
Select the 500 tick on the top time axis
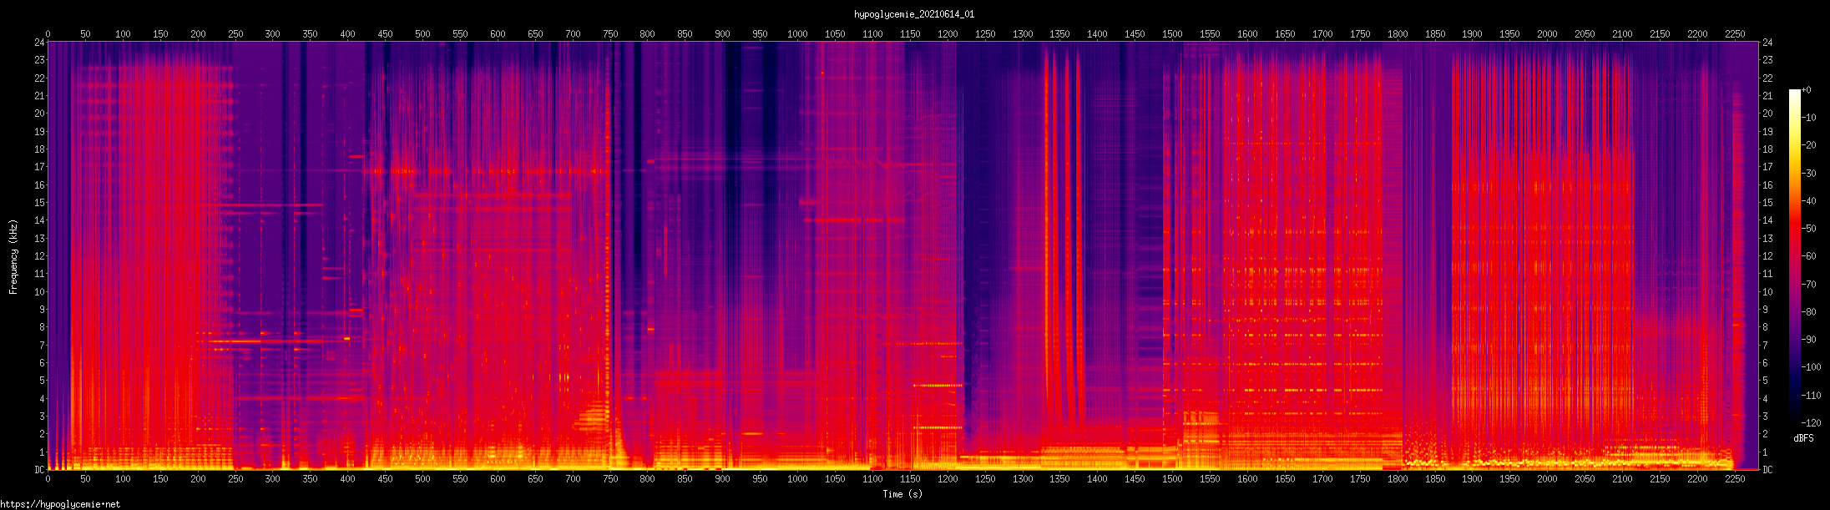coord(422,34)
